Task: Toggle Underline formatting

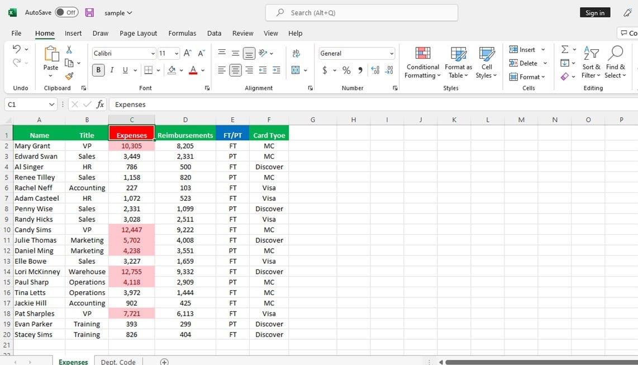Action: [x=125, y=70]
